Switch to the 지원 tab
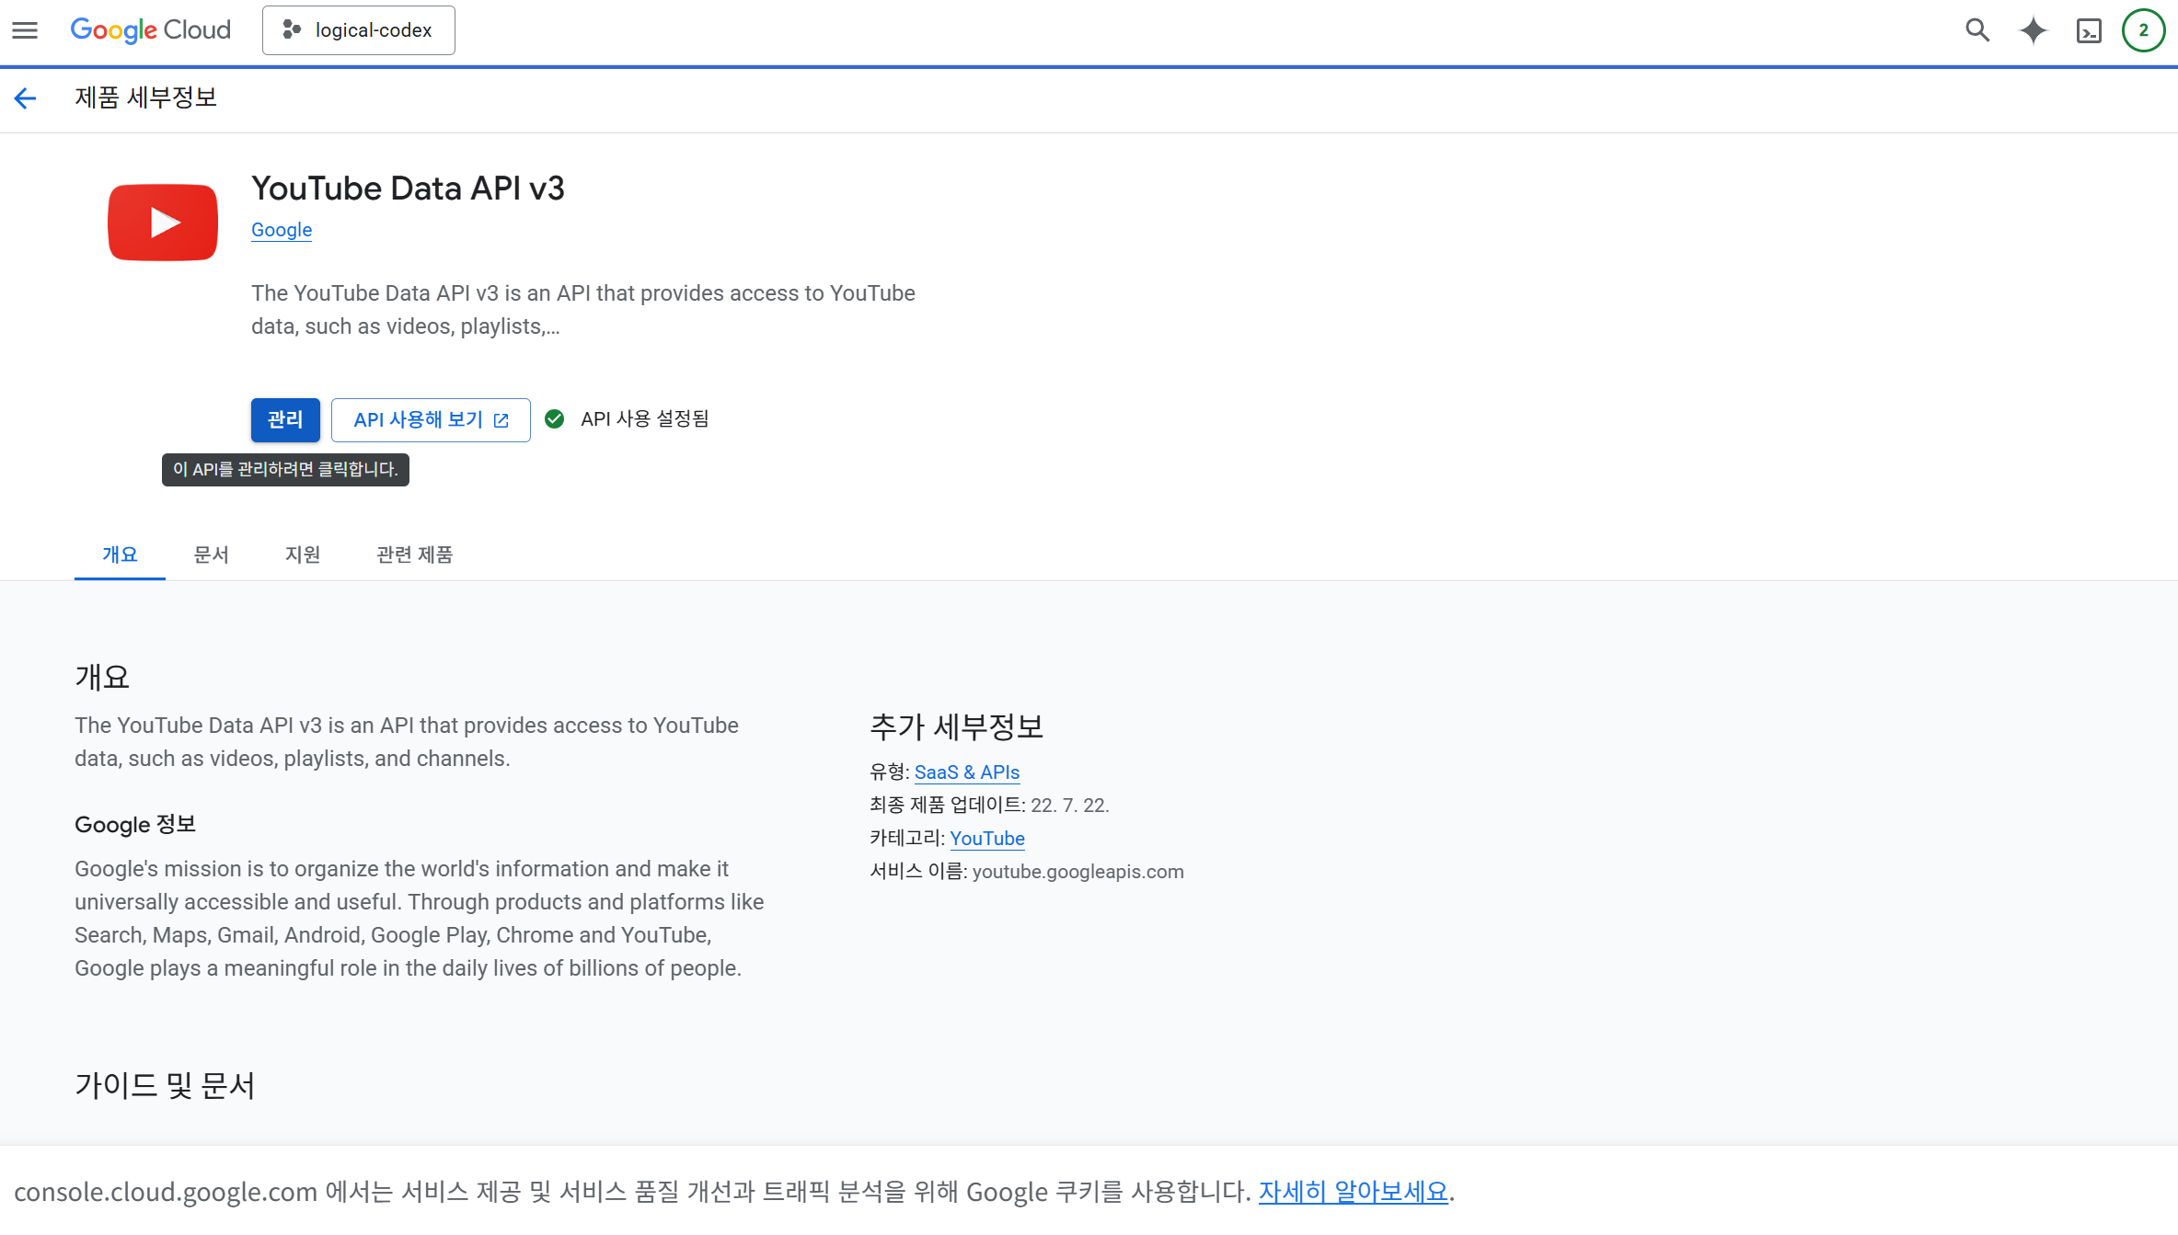2178x1235 pixels. click(x=303, y=555)
